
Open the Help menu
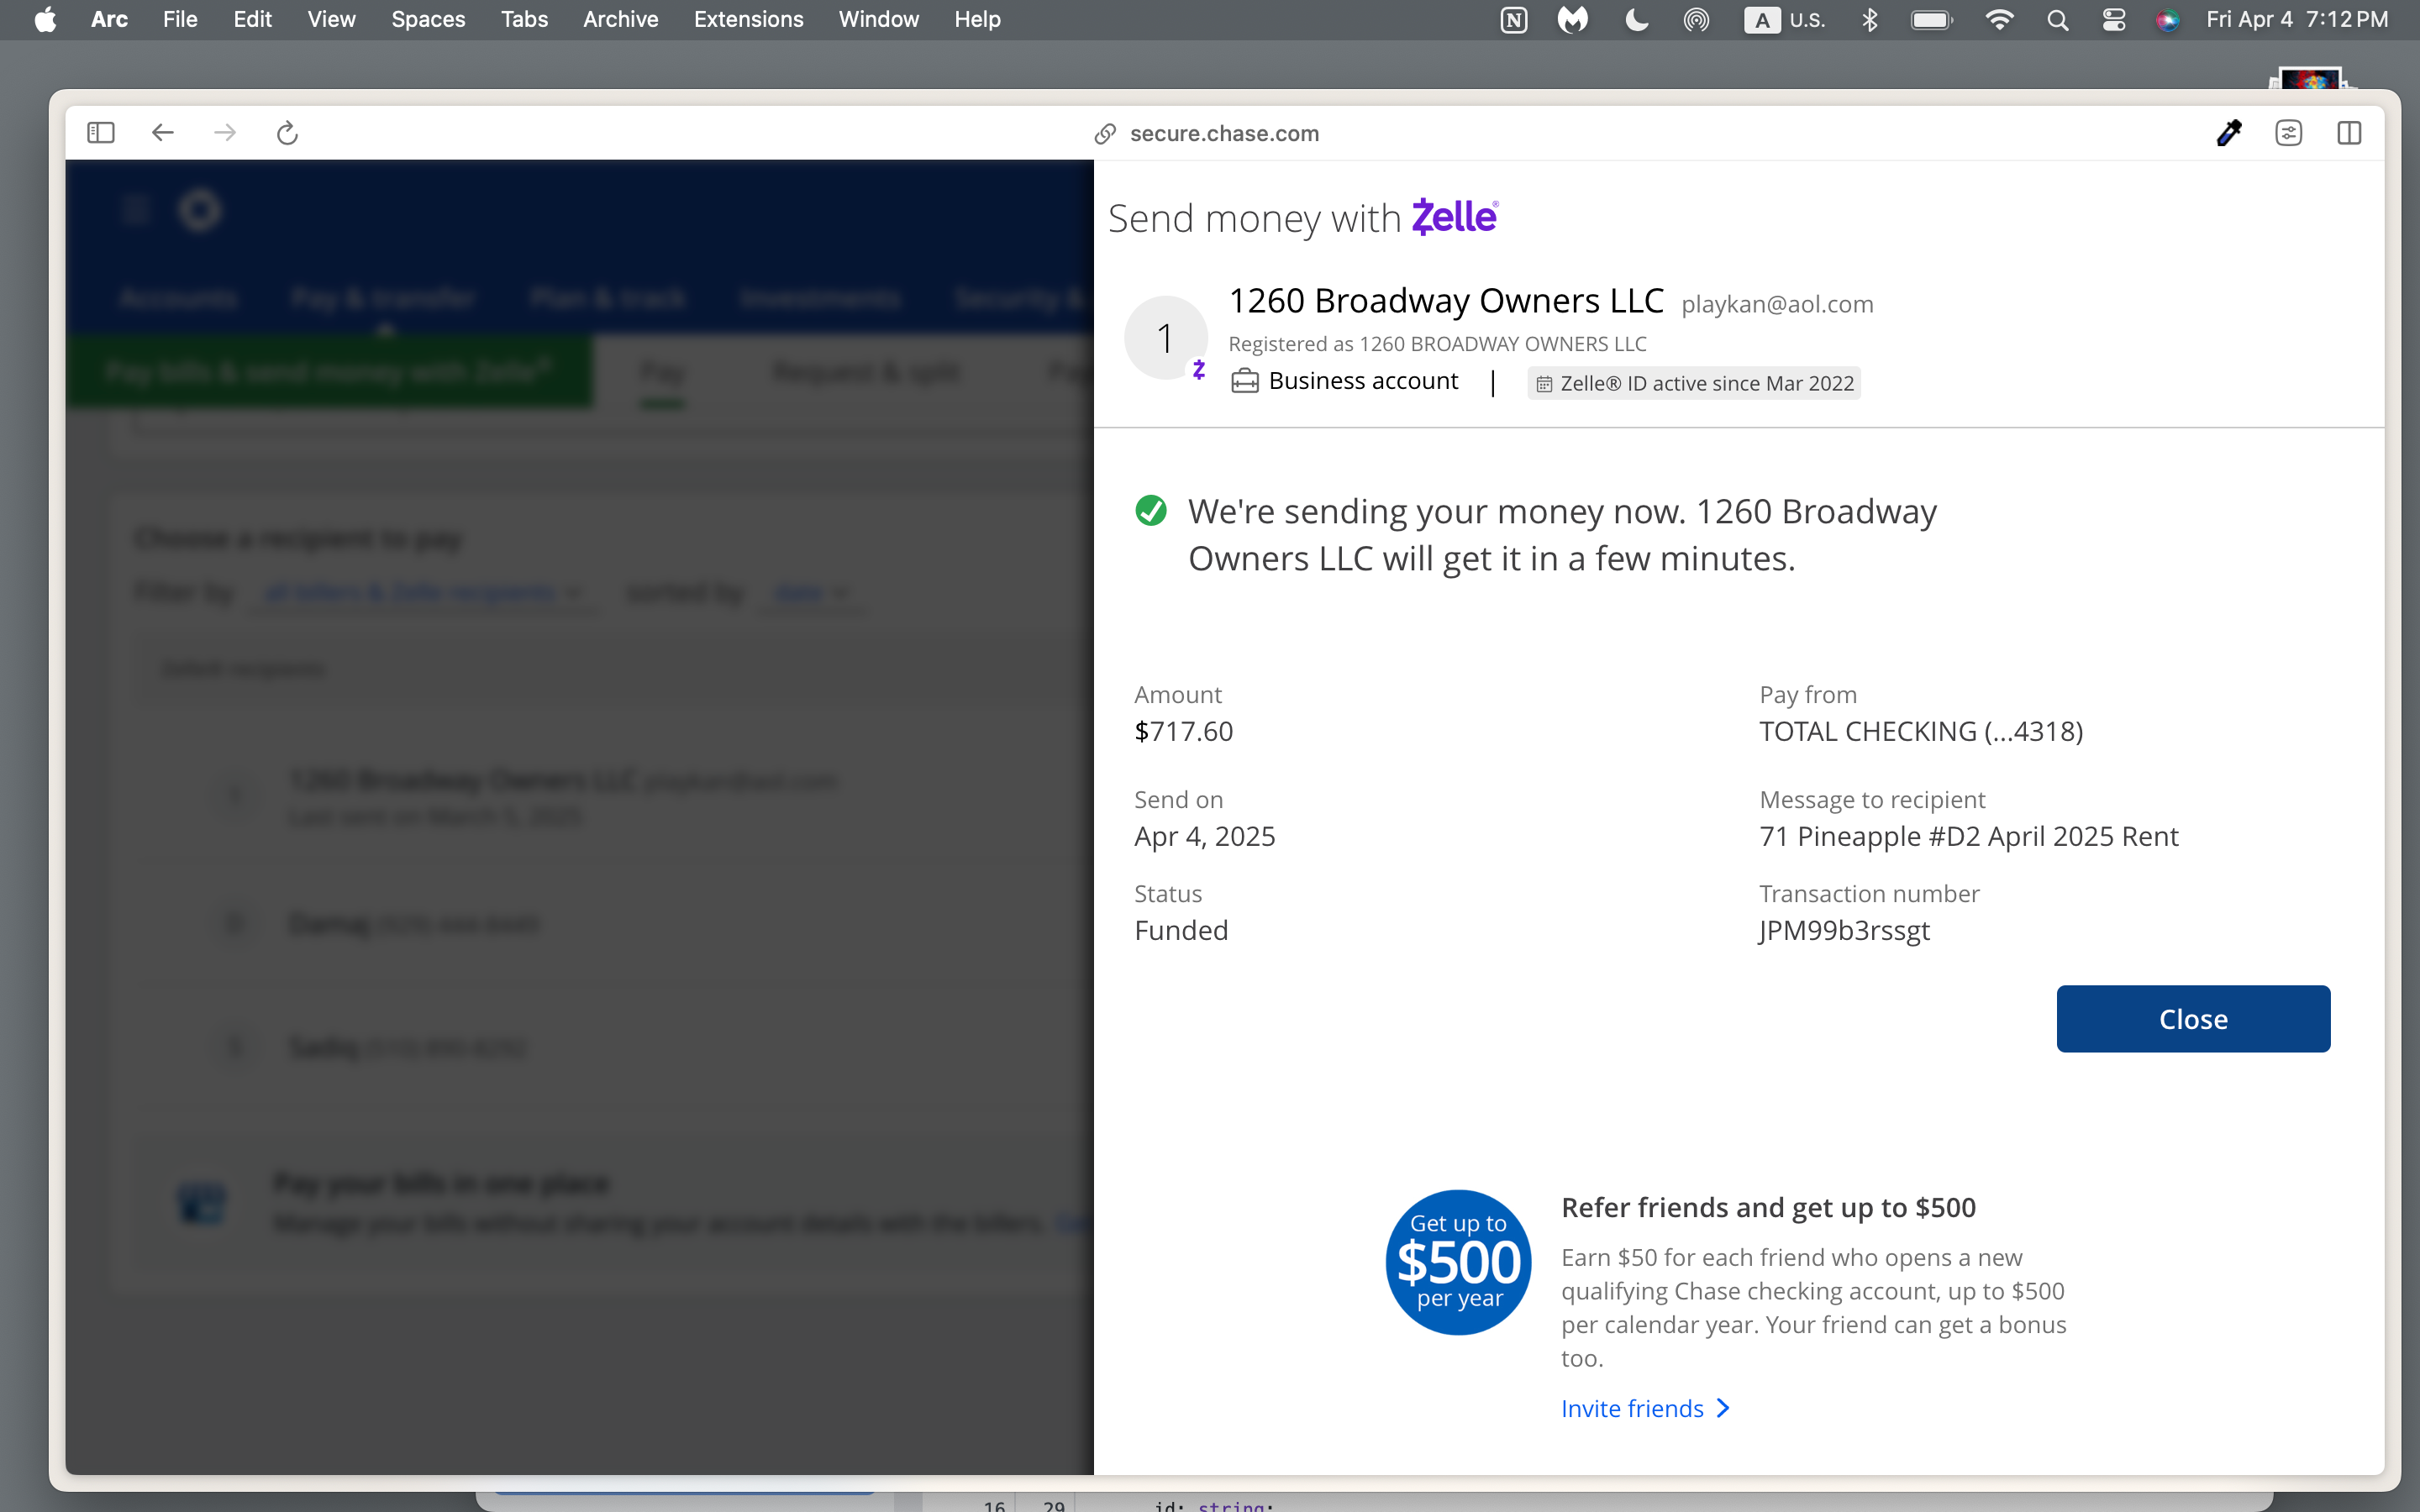tap(977, 20)
